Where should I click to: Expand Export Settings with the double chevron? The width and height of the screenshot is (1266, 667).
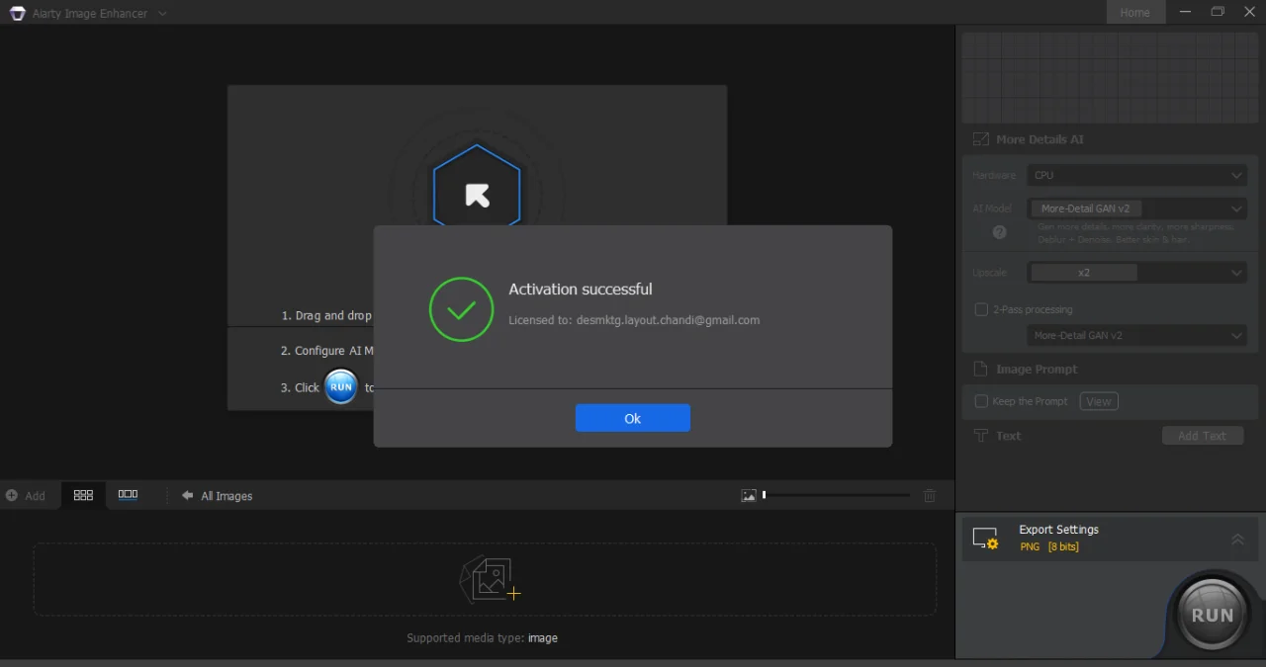[1237, 539]
